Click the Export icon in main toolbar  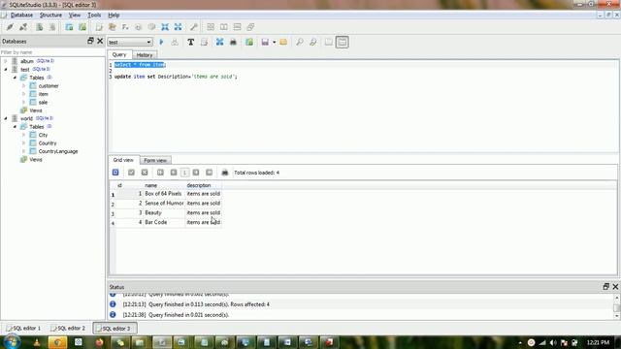(179, 27)
